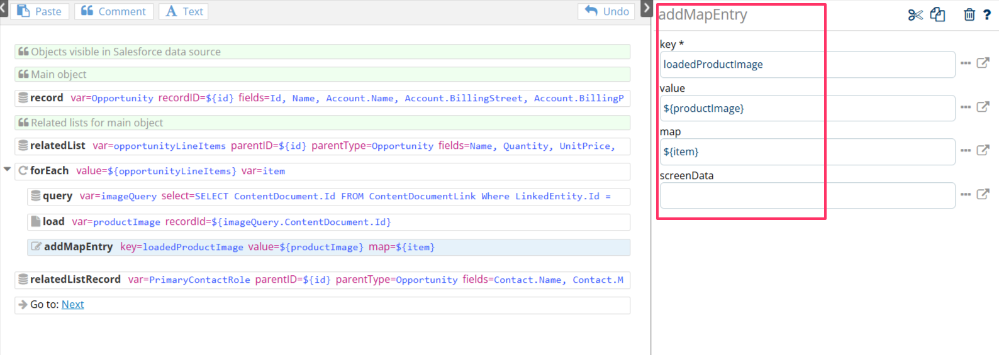Click the empty screenData input field
The height and width of the screenshot is (355, 999).
(807, 195)
